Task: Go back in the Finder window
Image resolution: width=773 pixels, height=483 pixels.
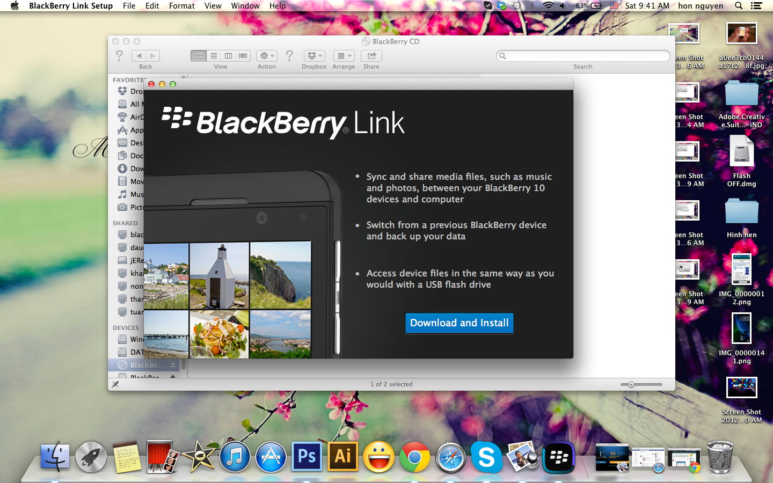Action: pos(138,56)
